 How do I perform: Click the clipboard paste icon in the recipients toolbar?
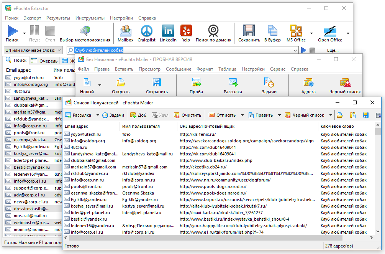point(353,115)
